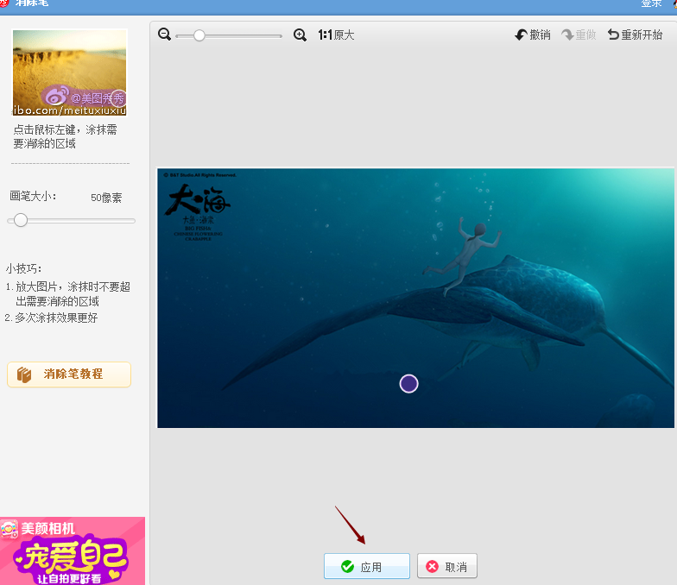This screenshot has width=677, height=585.
Task: Cancel with the 取消 button
Action: (447, 566)
